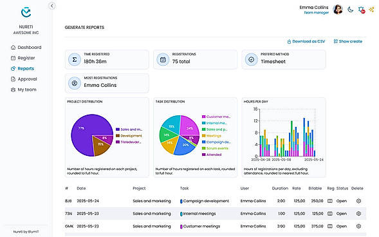Viewport: 379px width, 237px height.
Task: Select Reports in the sidebar
Action: [x=23, y=69]
